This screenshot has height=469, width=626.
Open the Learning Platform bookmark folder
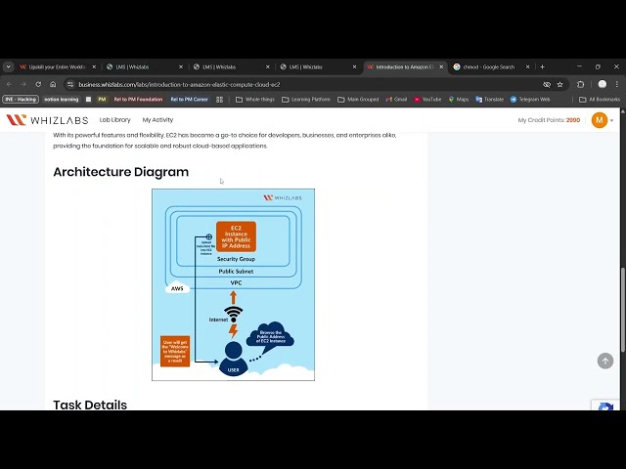tap(306, 100)
